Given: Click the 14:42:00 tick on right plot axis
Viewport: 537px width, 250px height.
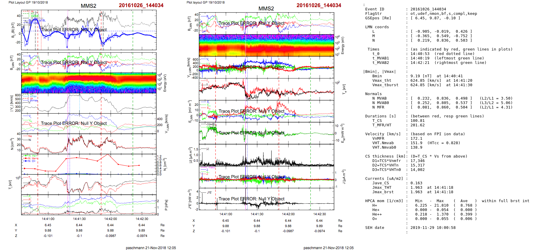Looking at the screenshot, I should (x=288, y=214).
